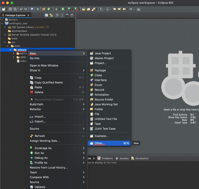Open the Run button dropdown arrow
The image size is (199, 189).
(66, 9)
